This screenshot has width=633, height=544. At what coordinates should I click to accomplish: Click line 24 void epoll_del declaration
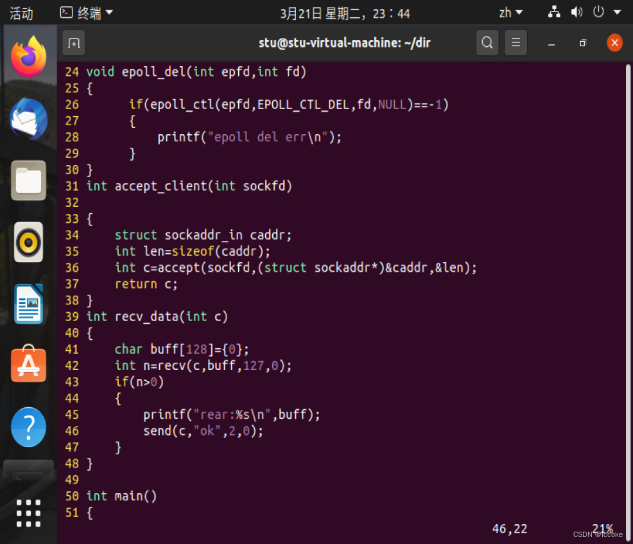(196, 72)
